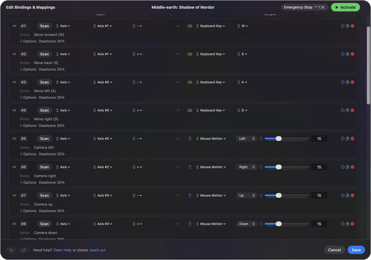
Task: Adjust the Camera right speed slider
Action: [287, 167]
